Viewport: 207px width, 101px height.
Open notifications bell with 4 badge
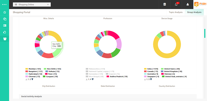(x=176, y=4)
